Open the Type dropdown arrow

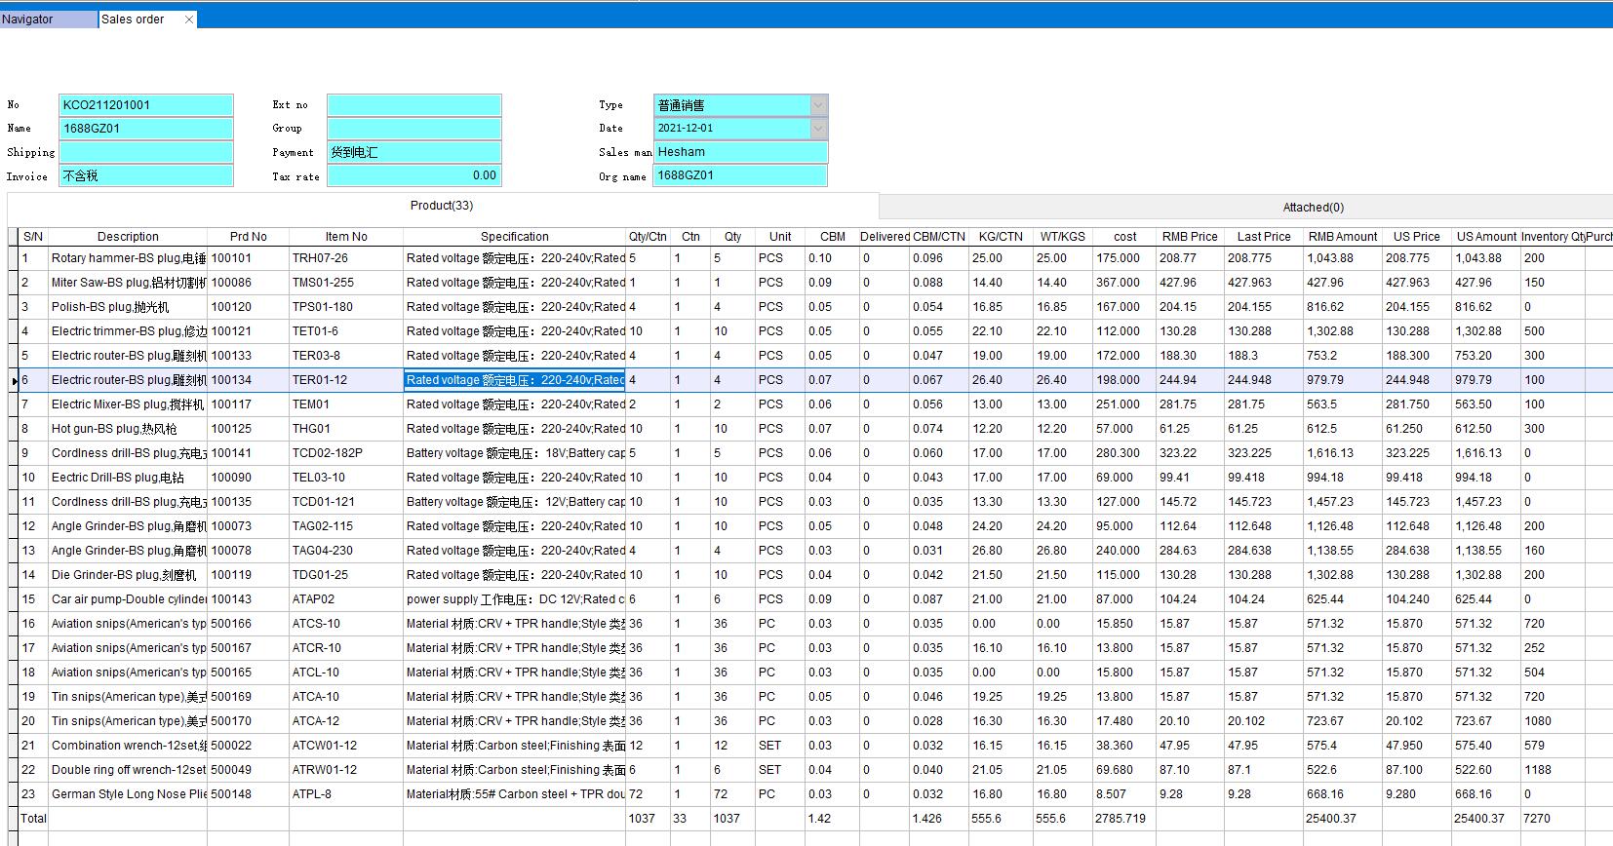point(819,105)
